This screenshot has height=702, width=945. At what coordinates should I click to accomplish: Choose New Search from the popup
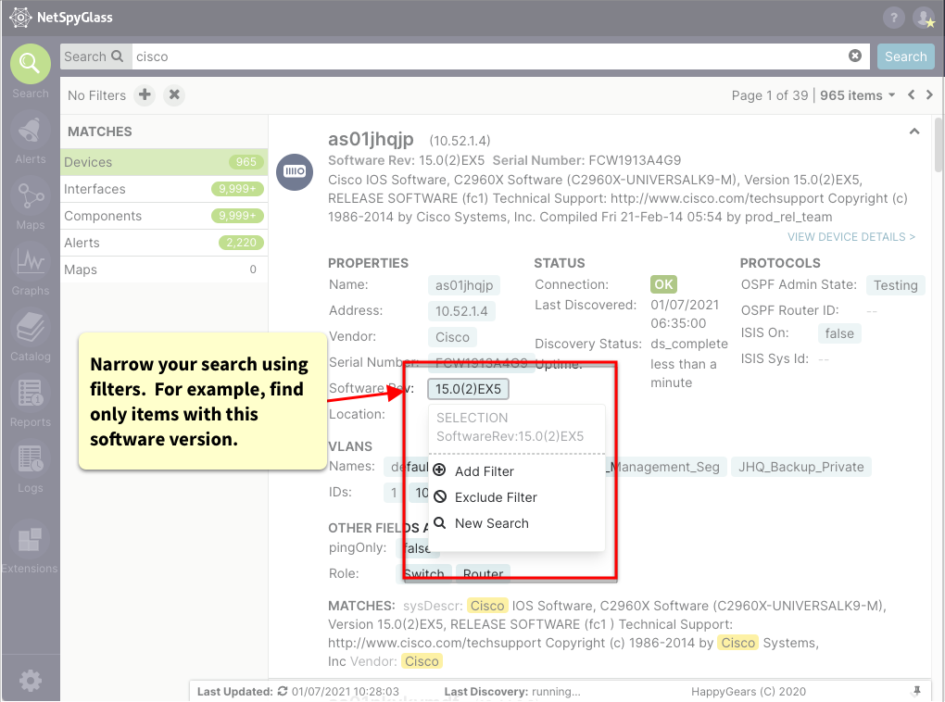[491, 523]
